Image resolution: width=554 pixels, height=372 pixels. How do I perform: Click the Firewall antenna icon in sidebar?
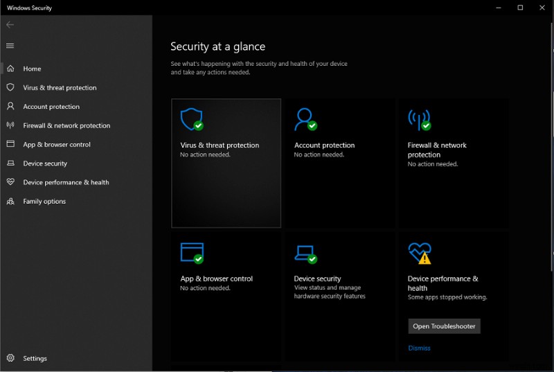pos(10,125)
